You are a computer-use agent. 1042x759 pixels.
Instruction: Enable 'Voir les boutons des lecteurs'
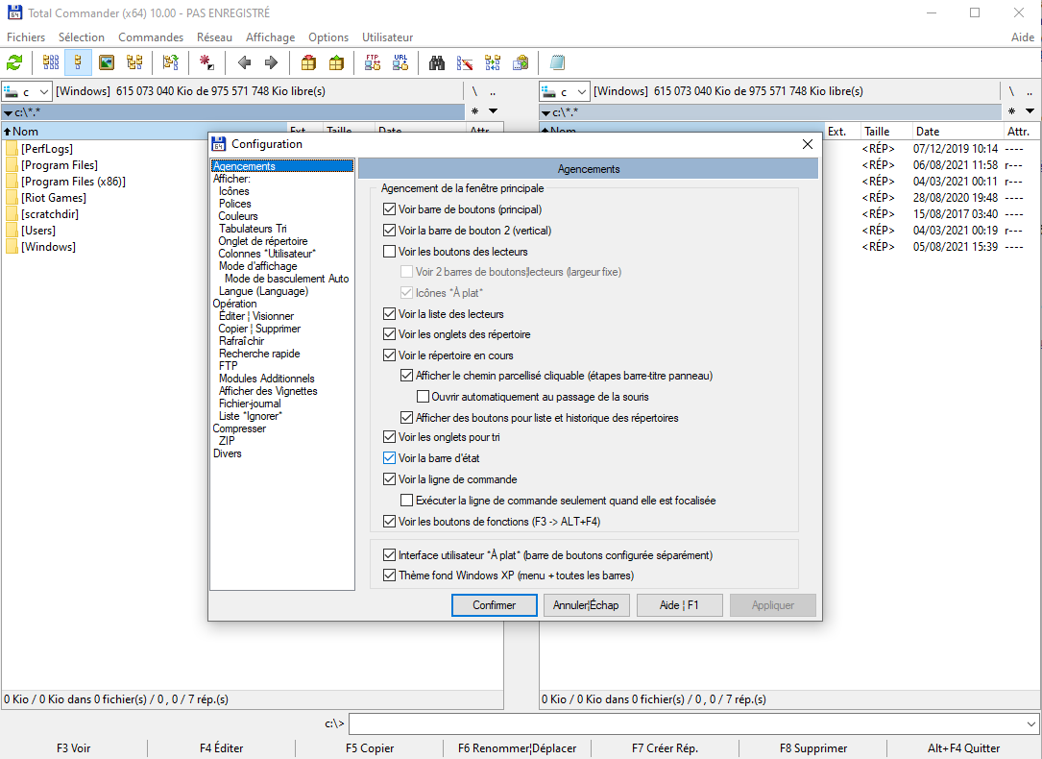click(x=389, y=252)
